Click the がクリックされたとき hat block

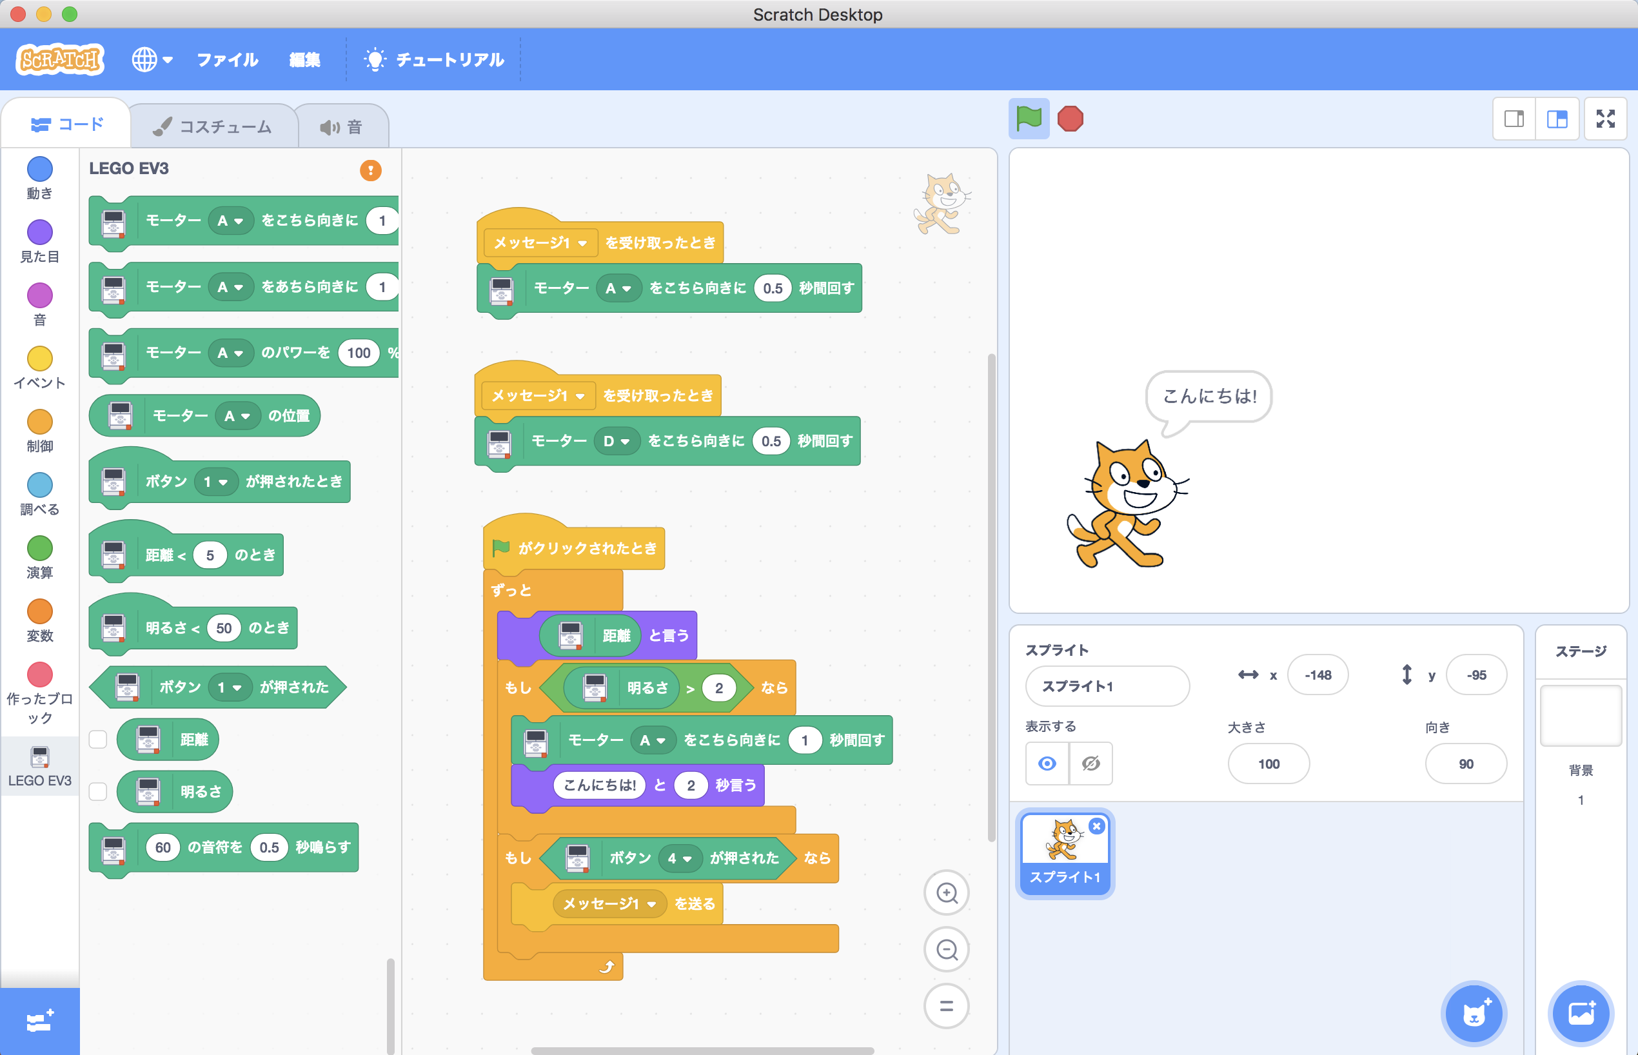click(574, 547)
